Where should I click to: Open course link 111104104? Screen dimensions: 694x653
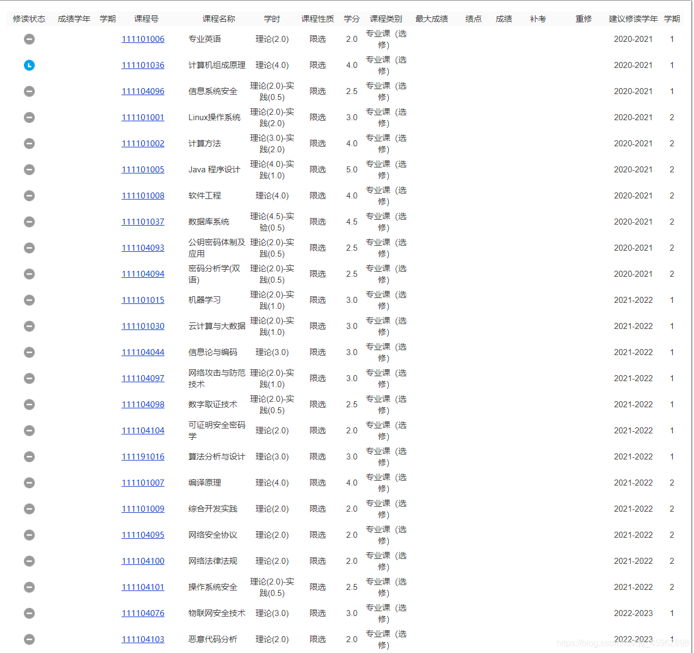pos(143,431)
